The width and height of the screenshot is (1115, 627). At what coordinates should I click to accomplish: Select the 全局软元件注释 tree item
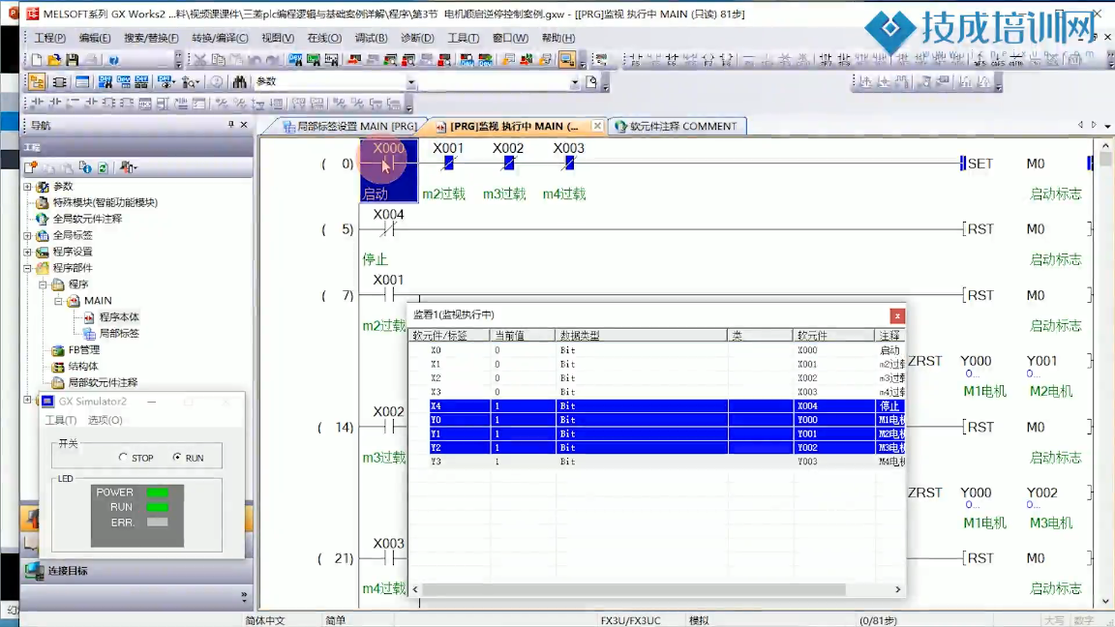[87, 219]
